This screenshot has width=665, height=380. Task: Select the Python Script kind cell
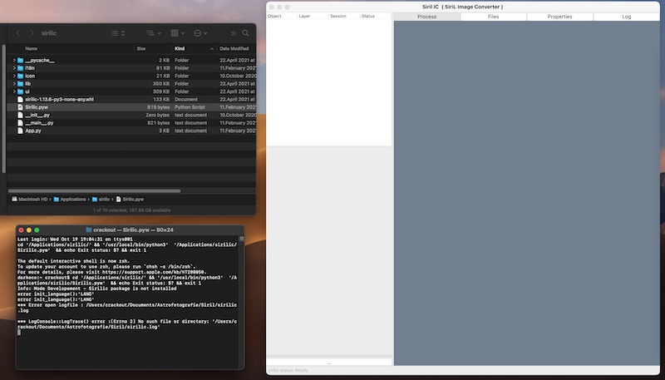[190, 107]
